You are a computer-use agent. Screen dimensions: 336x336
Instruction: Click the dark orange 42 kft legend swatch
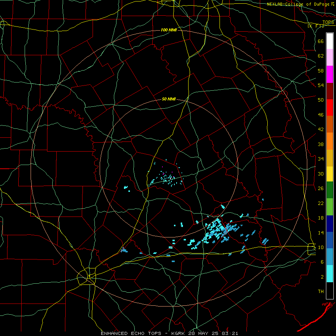point(330,124)
